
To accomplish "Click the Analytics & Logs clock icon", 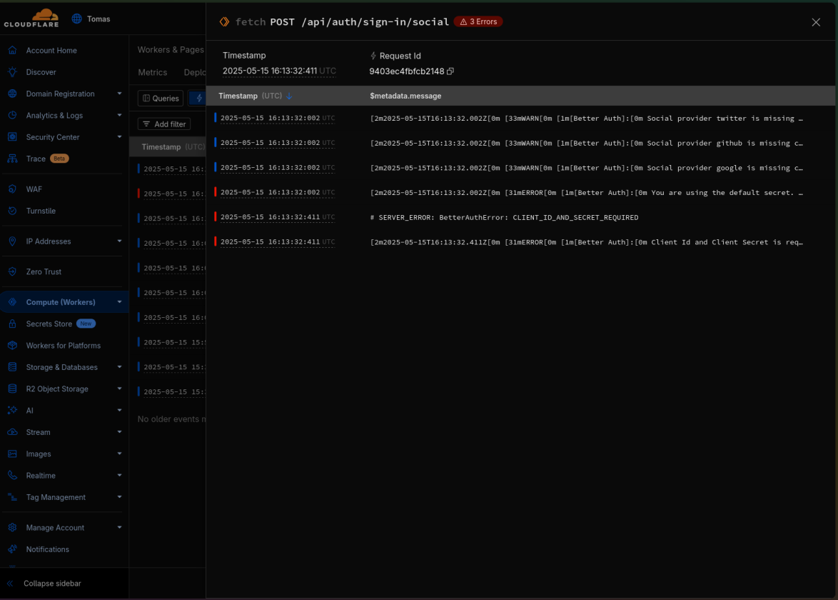I will pos(12,115).
